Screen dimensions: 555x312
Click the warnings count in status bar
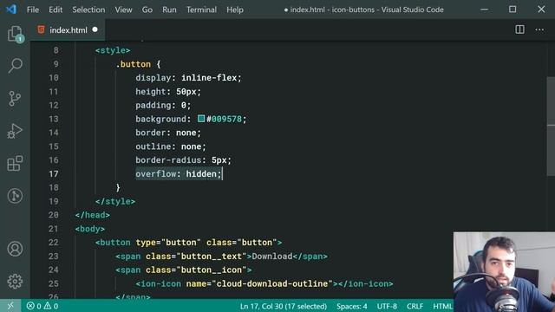(50, 306)
